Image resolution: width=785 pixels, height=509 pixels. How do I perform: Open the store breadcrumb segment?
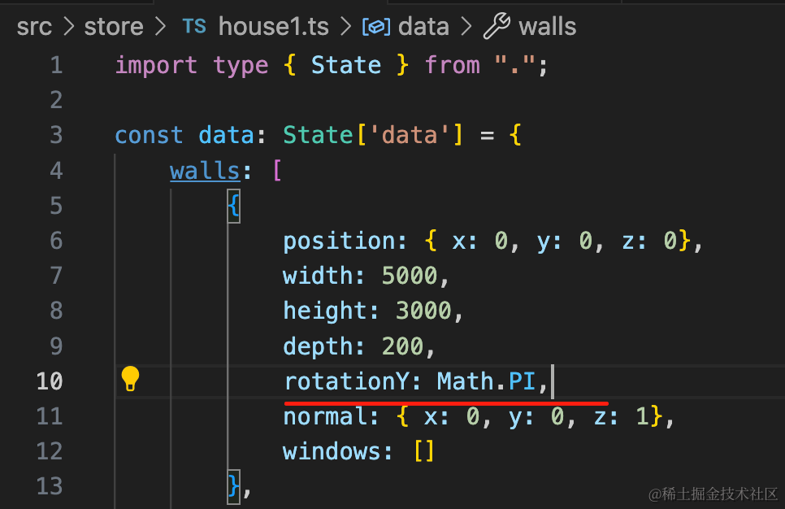[x=114, y=27]
